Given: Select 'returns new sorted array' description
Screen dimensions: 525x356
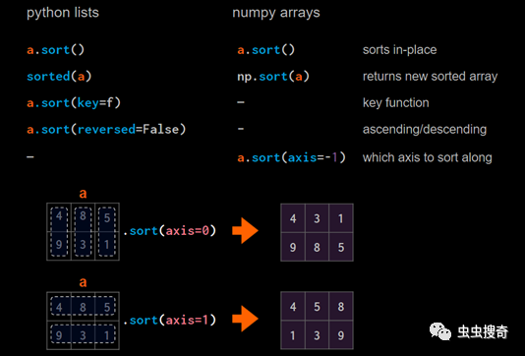Looking at the screenshot, I should 430,77.
